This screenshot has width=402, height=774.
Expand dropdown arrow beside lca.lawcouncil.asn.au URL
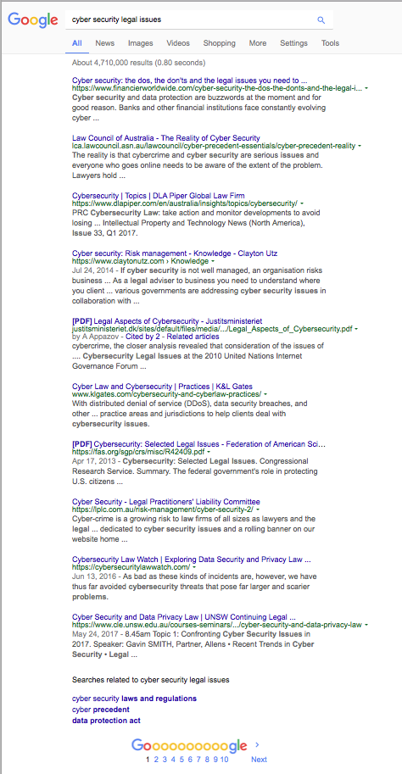pos(360,146)
